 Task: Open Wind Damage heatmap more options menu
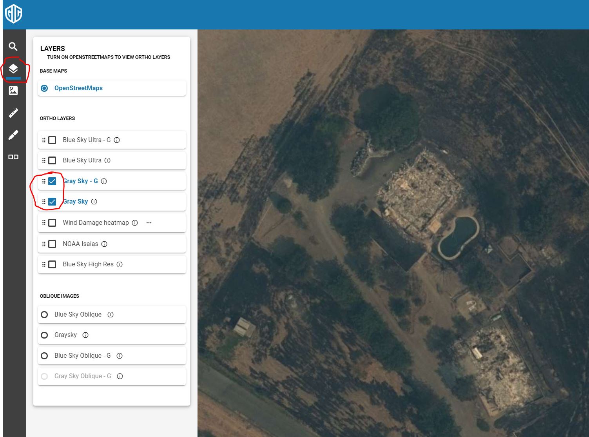pyautogui.click(x=149, y=223)
